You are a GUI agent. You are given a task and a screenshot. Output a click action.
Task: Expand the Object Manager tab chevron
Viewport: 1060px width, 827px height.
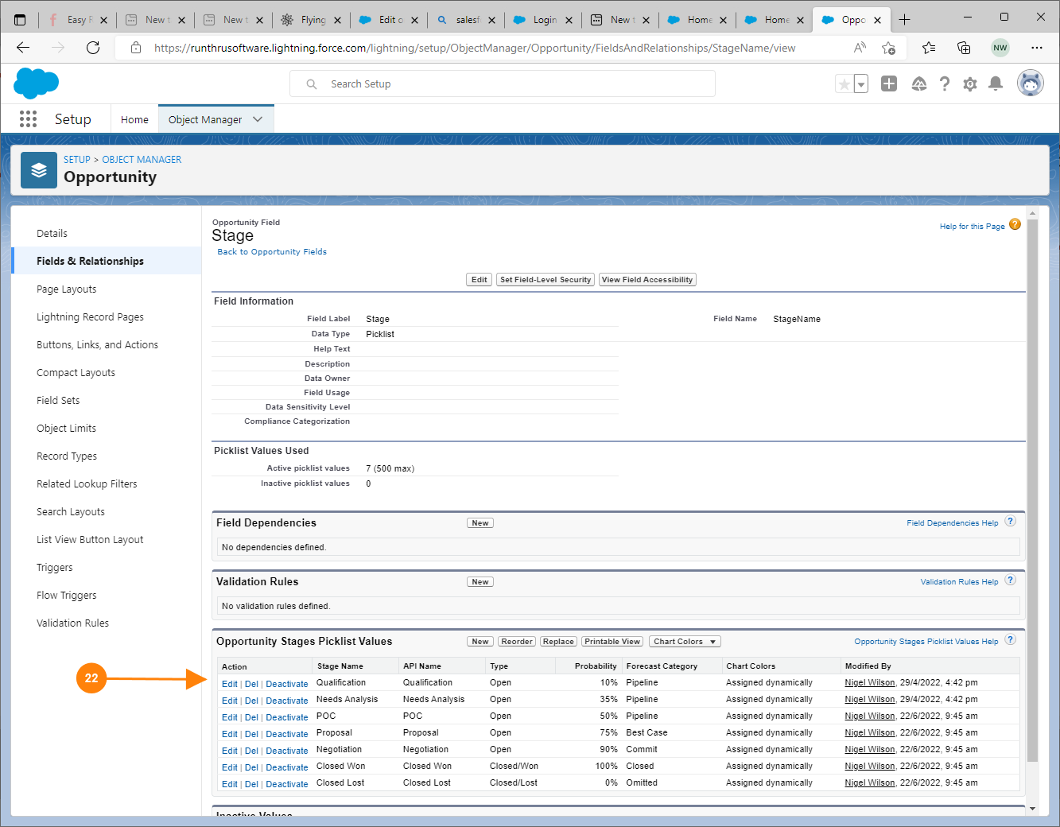tap(258, 119)
